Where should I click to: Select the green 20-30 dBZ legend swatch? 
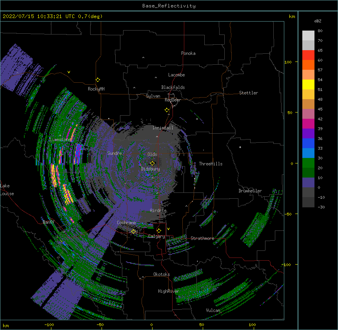tap(308, 163)
